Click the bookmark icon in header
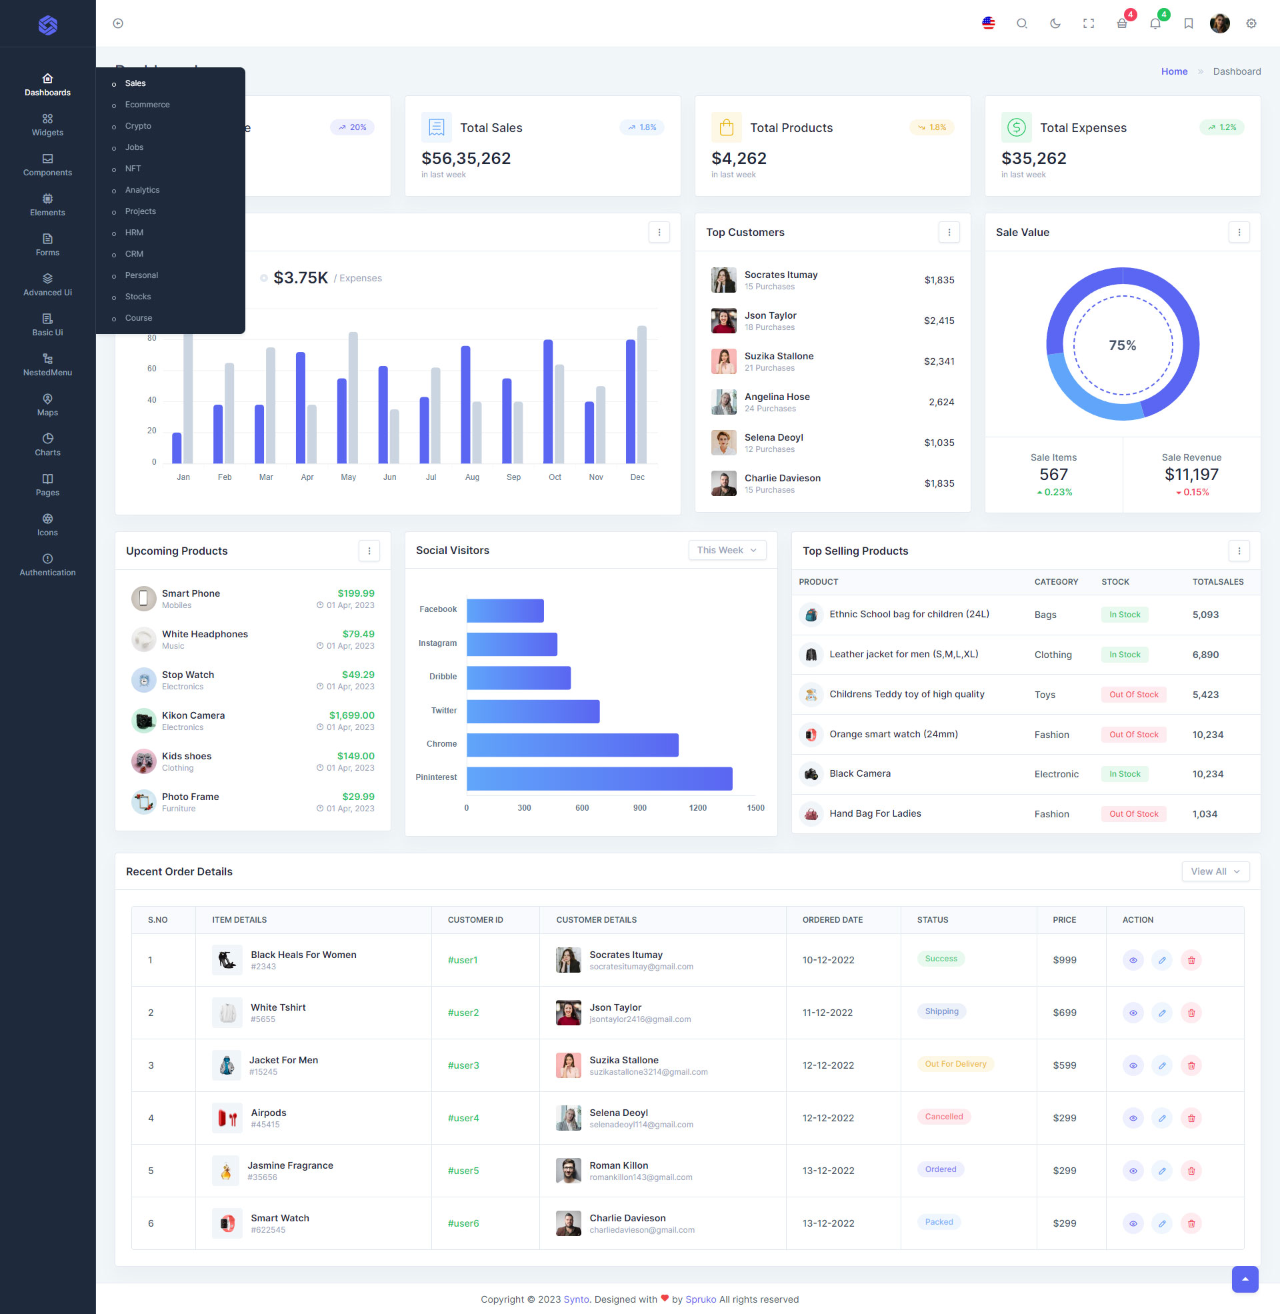Screen dimensions: 1280x1314 point(1188,23)
